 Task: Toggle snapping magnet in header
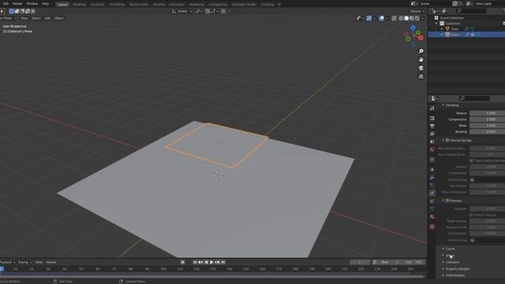208,11
